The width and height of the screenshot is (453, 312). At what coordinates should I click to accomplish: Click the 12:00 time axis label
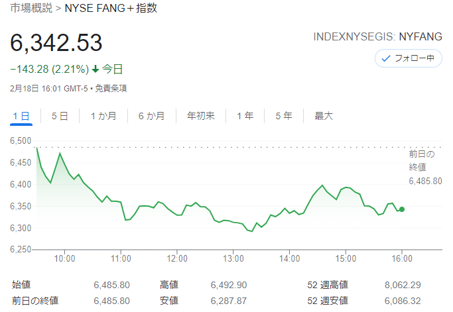(x=177, y=258)
